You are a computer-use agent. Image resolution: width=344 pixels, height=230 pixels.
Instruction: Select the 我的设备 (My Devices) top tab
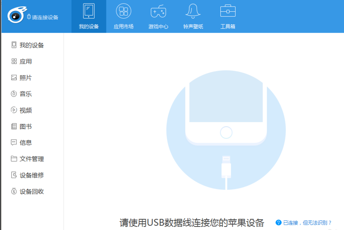click(88, 16)
